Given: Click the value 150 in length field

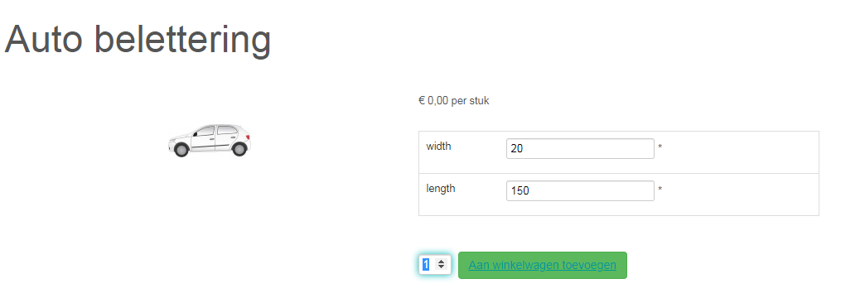Looking at the screenshot, I should [x=520, y=190].
